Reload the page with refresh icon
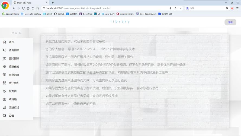This screenshot has width=241, height=136. click(23, 8)
